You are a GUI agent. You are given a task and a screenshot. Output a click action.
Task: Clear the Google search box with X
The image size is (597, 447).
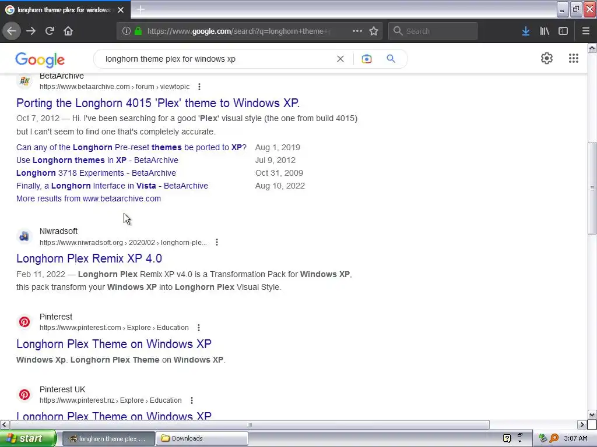pos(340,59)
